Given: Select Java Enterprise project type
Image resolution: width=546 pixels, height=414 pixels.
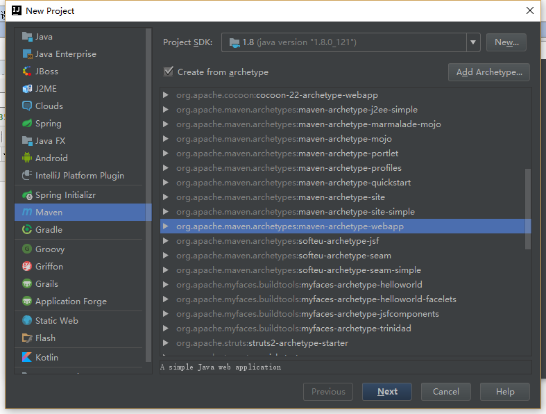Looking at the screenshot, I should 66,54.
